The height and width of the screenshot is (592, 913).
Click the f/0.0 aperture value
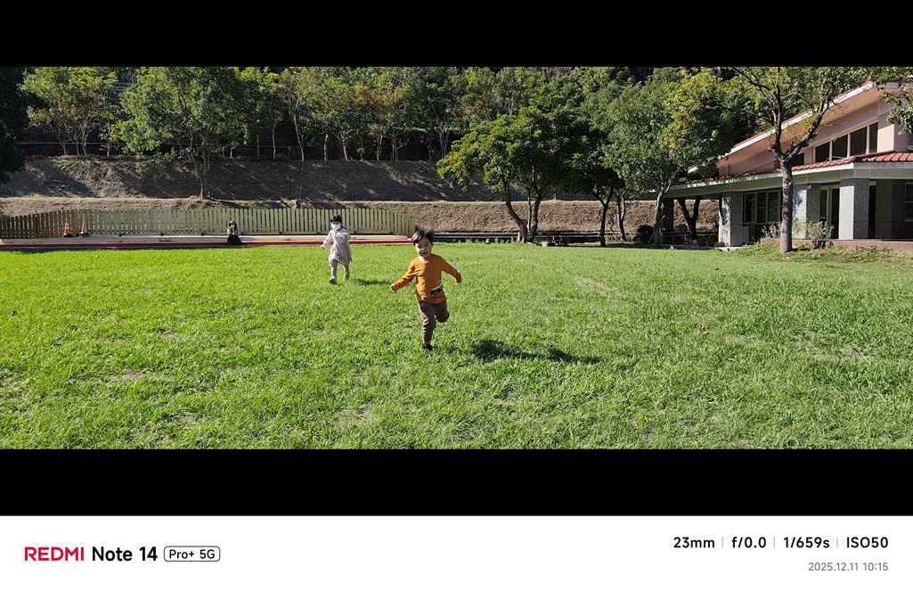click(749, 543)
